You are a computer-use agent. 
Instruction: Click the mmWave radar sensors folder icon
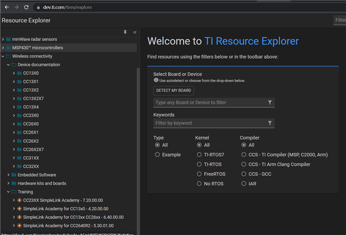pyautogui.click(x=8, y=39)
